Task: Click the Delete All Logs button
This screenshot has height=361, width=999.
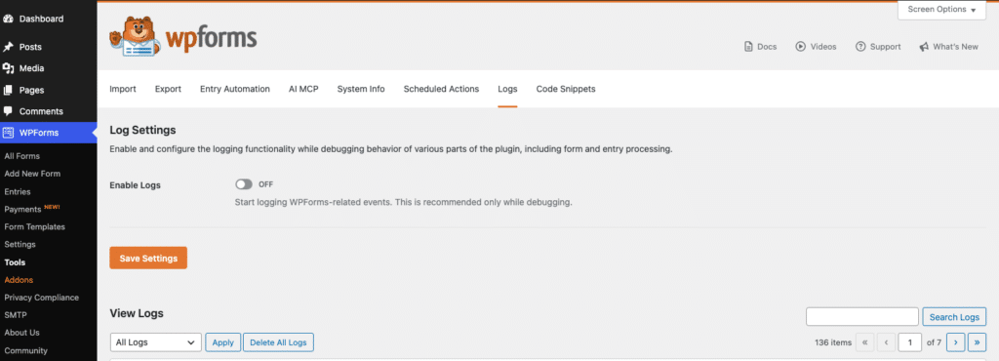Action: tap(278, 342)
